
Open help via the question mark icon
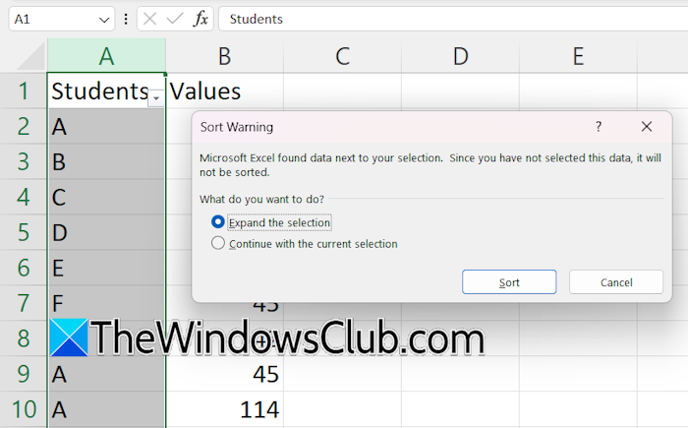[x=599, y=127]
